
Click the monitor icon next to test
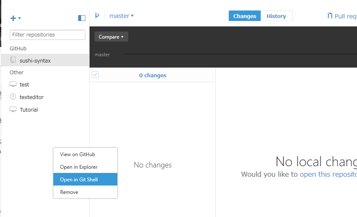(x=13, y=84)
